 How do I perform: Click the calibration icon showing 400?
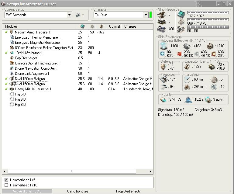(161, 28)
